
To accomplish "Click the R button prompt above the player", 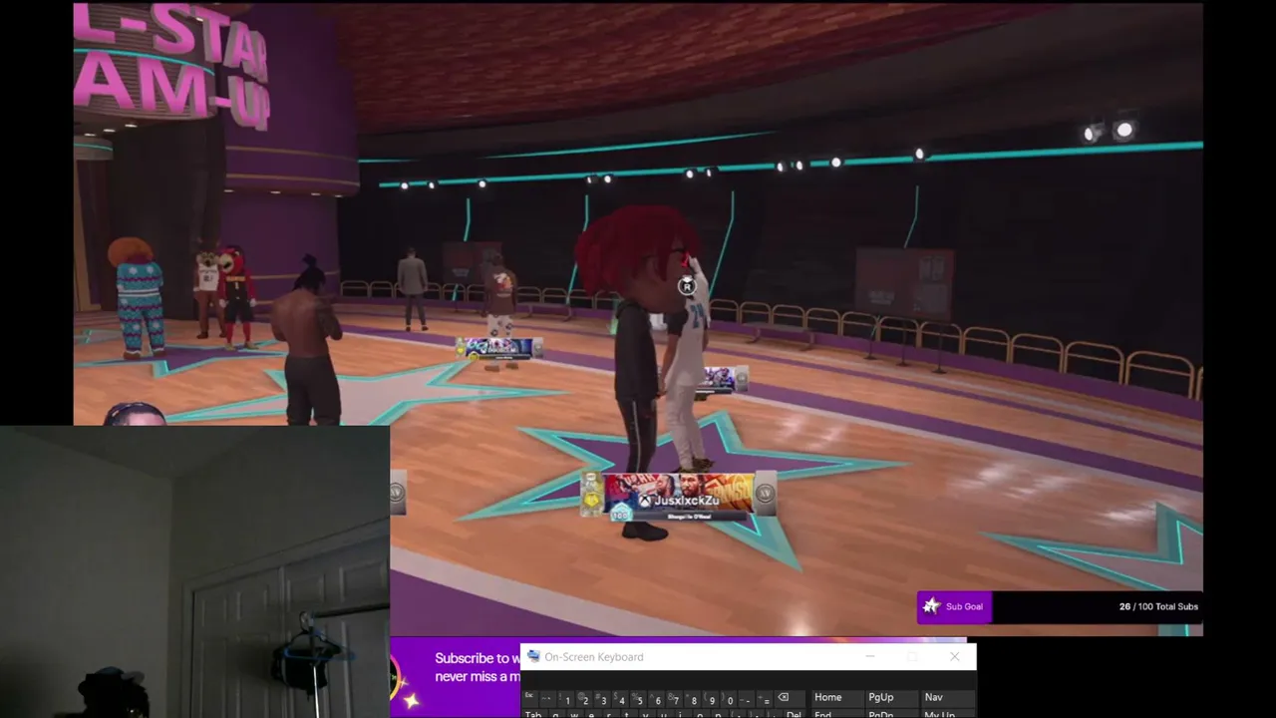I will coord(686,287).
